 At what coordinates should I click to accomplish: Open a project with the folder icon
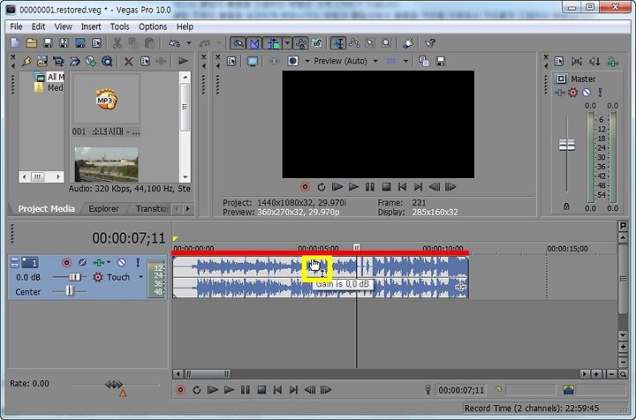[31, 43]
